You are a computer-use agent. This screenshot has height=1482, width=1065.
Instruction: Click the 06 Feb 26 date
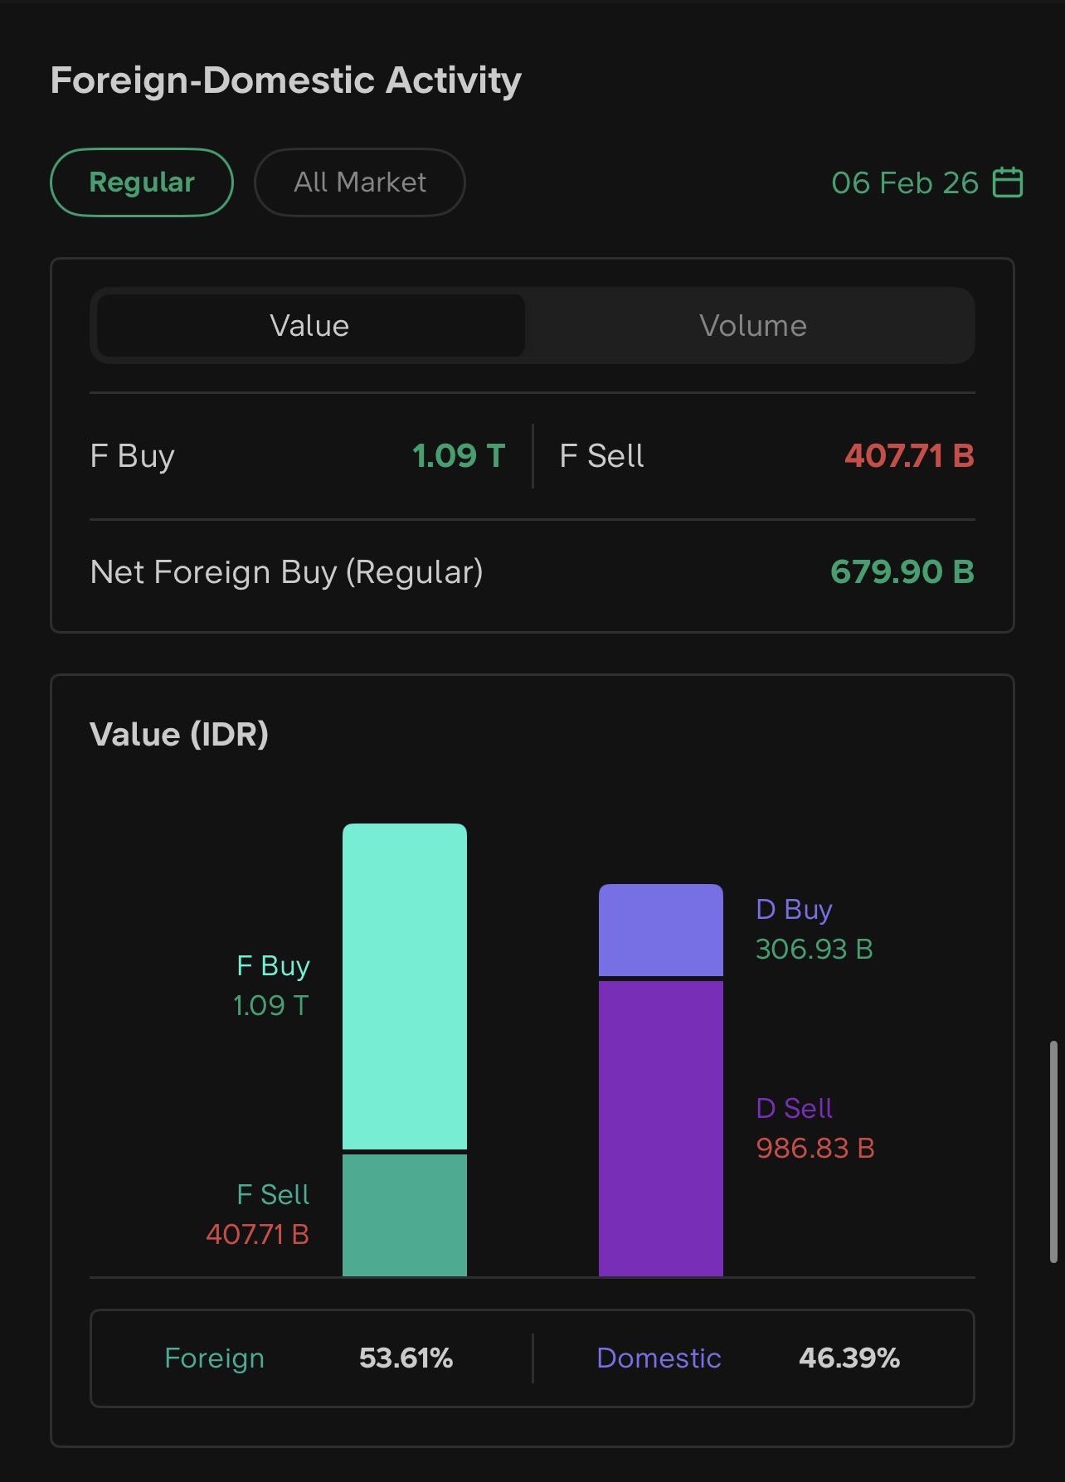point(905,182)
